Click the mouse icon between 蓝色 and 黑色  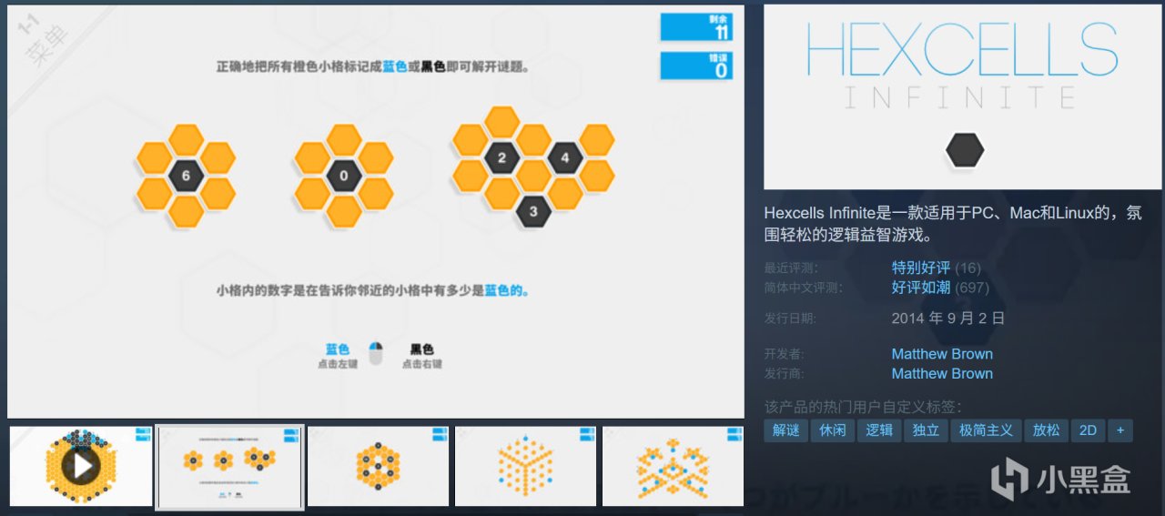click(376, 353)
